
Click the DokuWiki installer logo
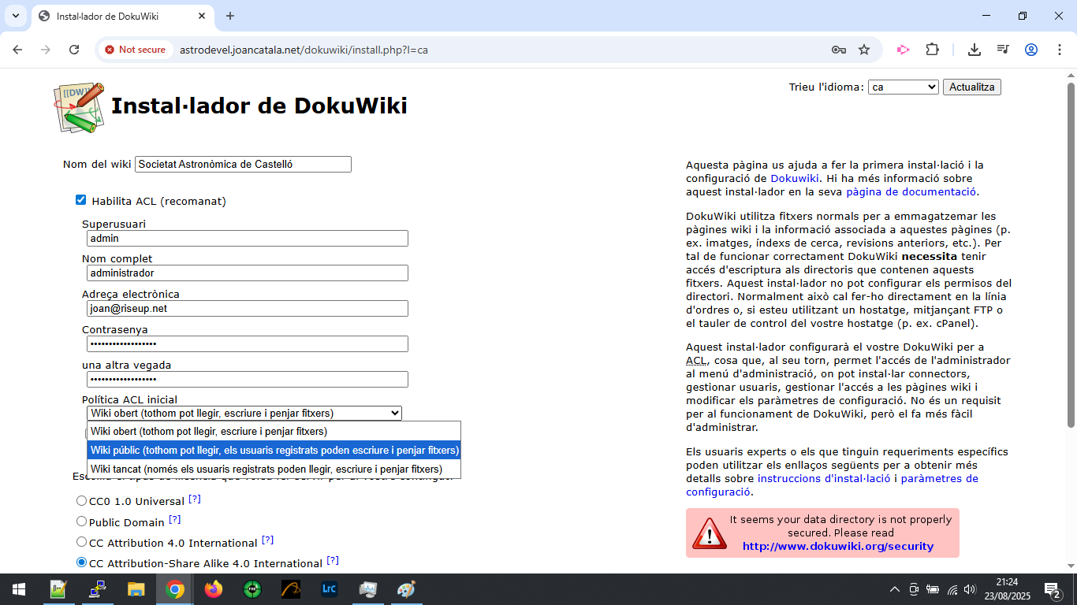pos(80,107)
